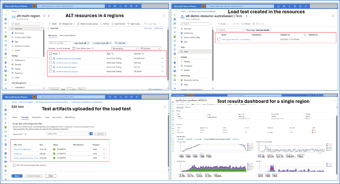The image size is (340, 184).
Task: Collapse the Essentials section chevron
Action: click(49, 28)
